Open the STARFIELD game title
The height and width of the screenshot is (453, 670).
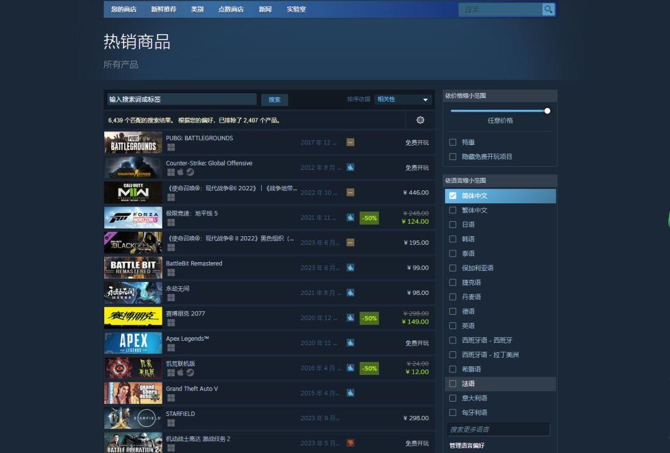point(181,414)
